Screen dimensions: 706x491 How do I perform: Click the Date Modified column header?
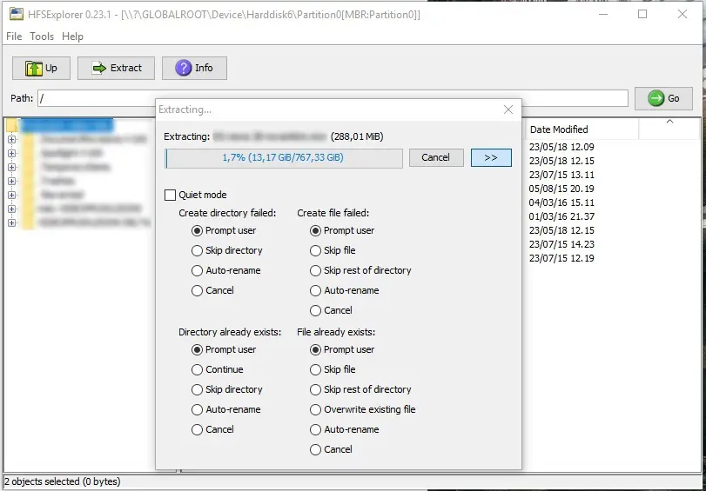pos(582,129)
